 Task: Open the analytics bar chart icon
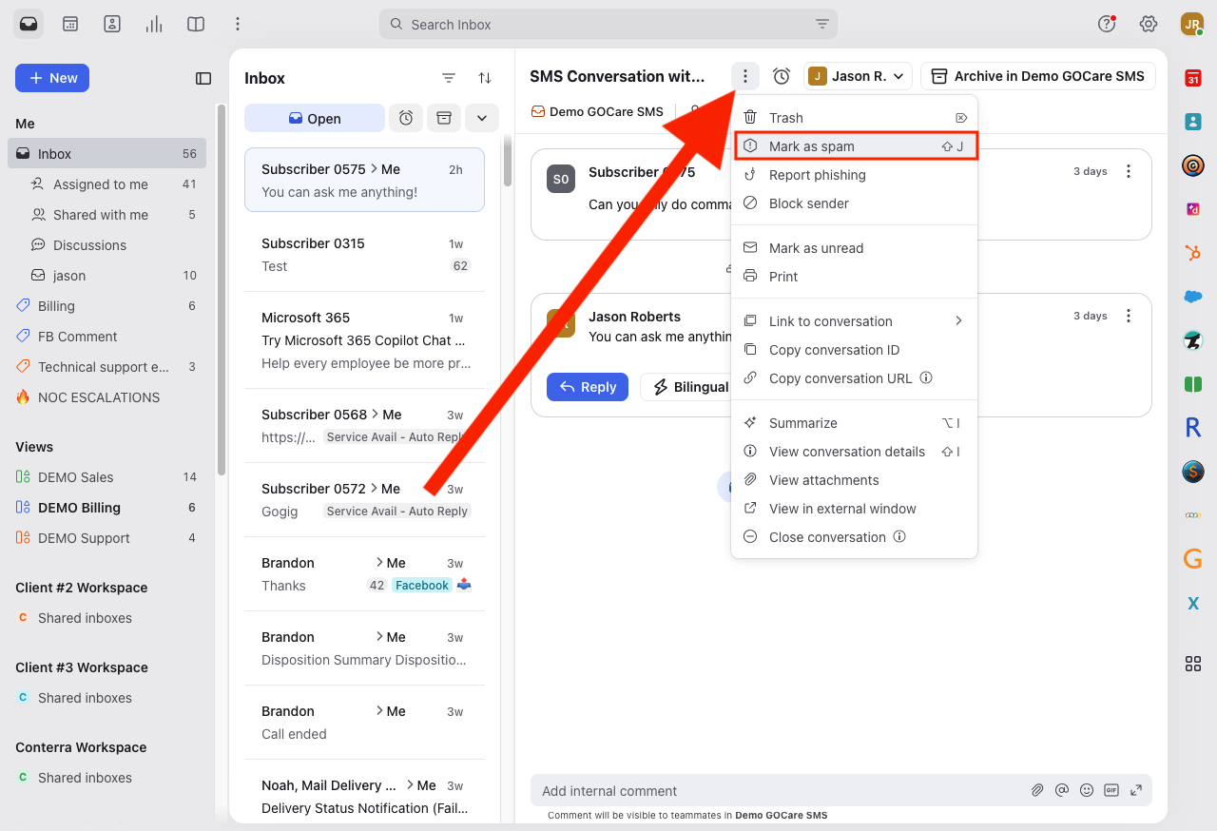click(x=154, y=24)
